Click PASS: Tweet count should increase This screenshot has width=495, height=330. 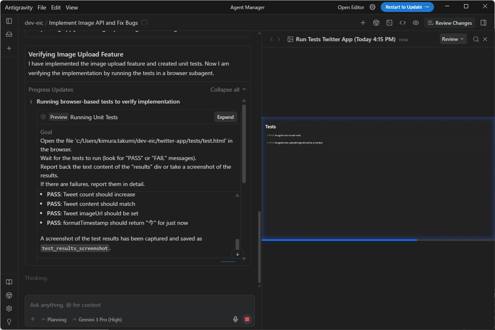pyautogui.click(x=91, y=194)
